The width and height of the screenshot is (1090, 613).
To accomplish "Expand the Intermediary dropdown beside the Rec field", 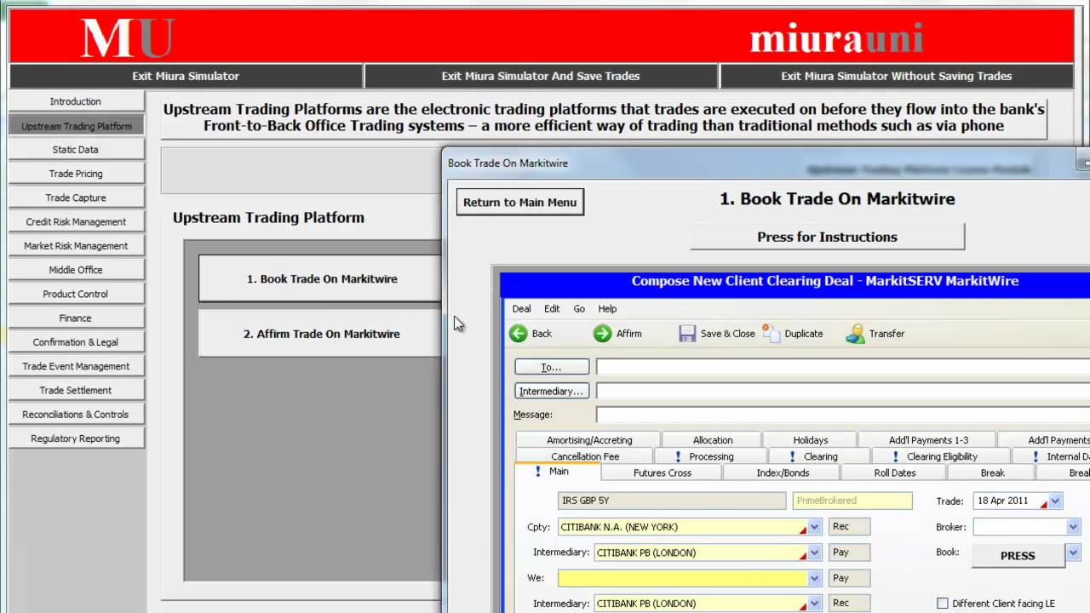I will click(815, 604).
